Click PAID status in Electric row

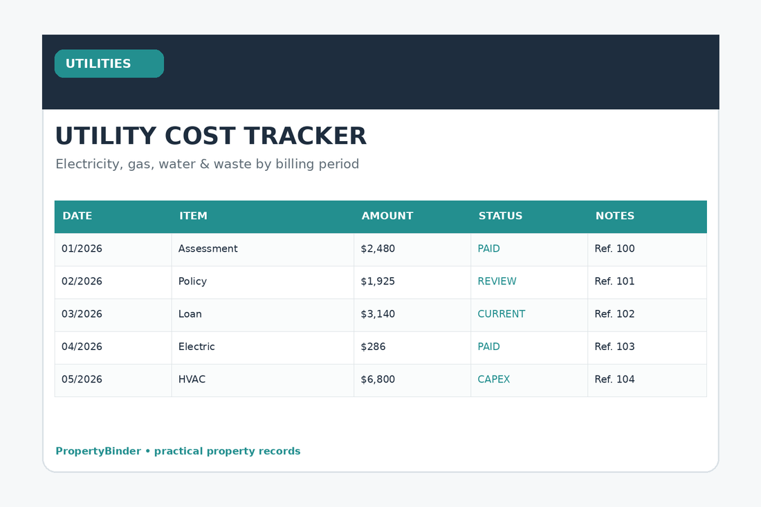click(488, 347)
